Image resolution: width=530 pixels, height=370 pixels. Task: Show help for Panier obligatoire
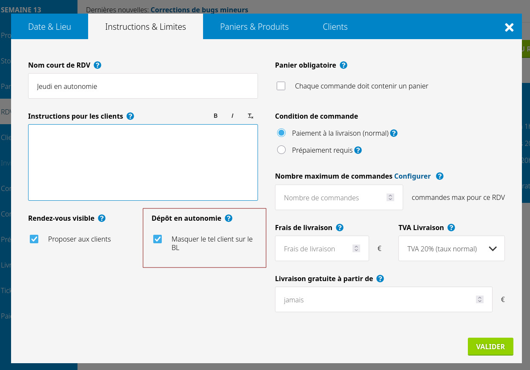click(x=344, y=65)
